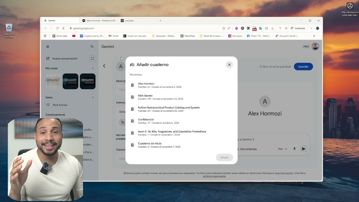This screenshot has width=359, height=202.
Task: Click the temporary chat icon beside Nueva conversación
Action: [x=92, y=58]
